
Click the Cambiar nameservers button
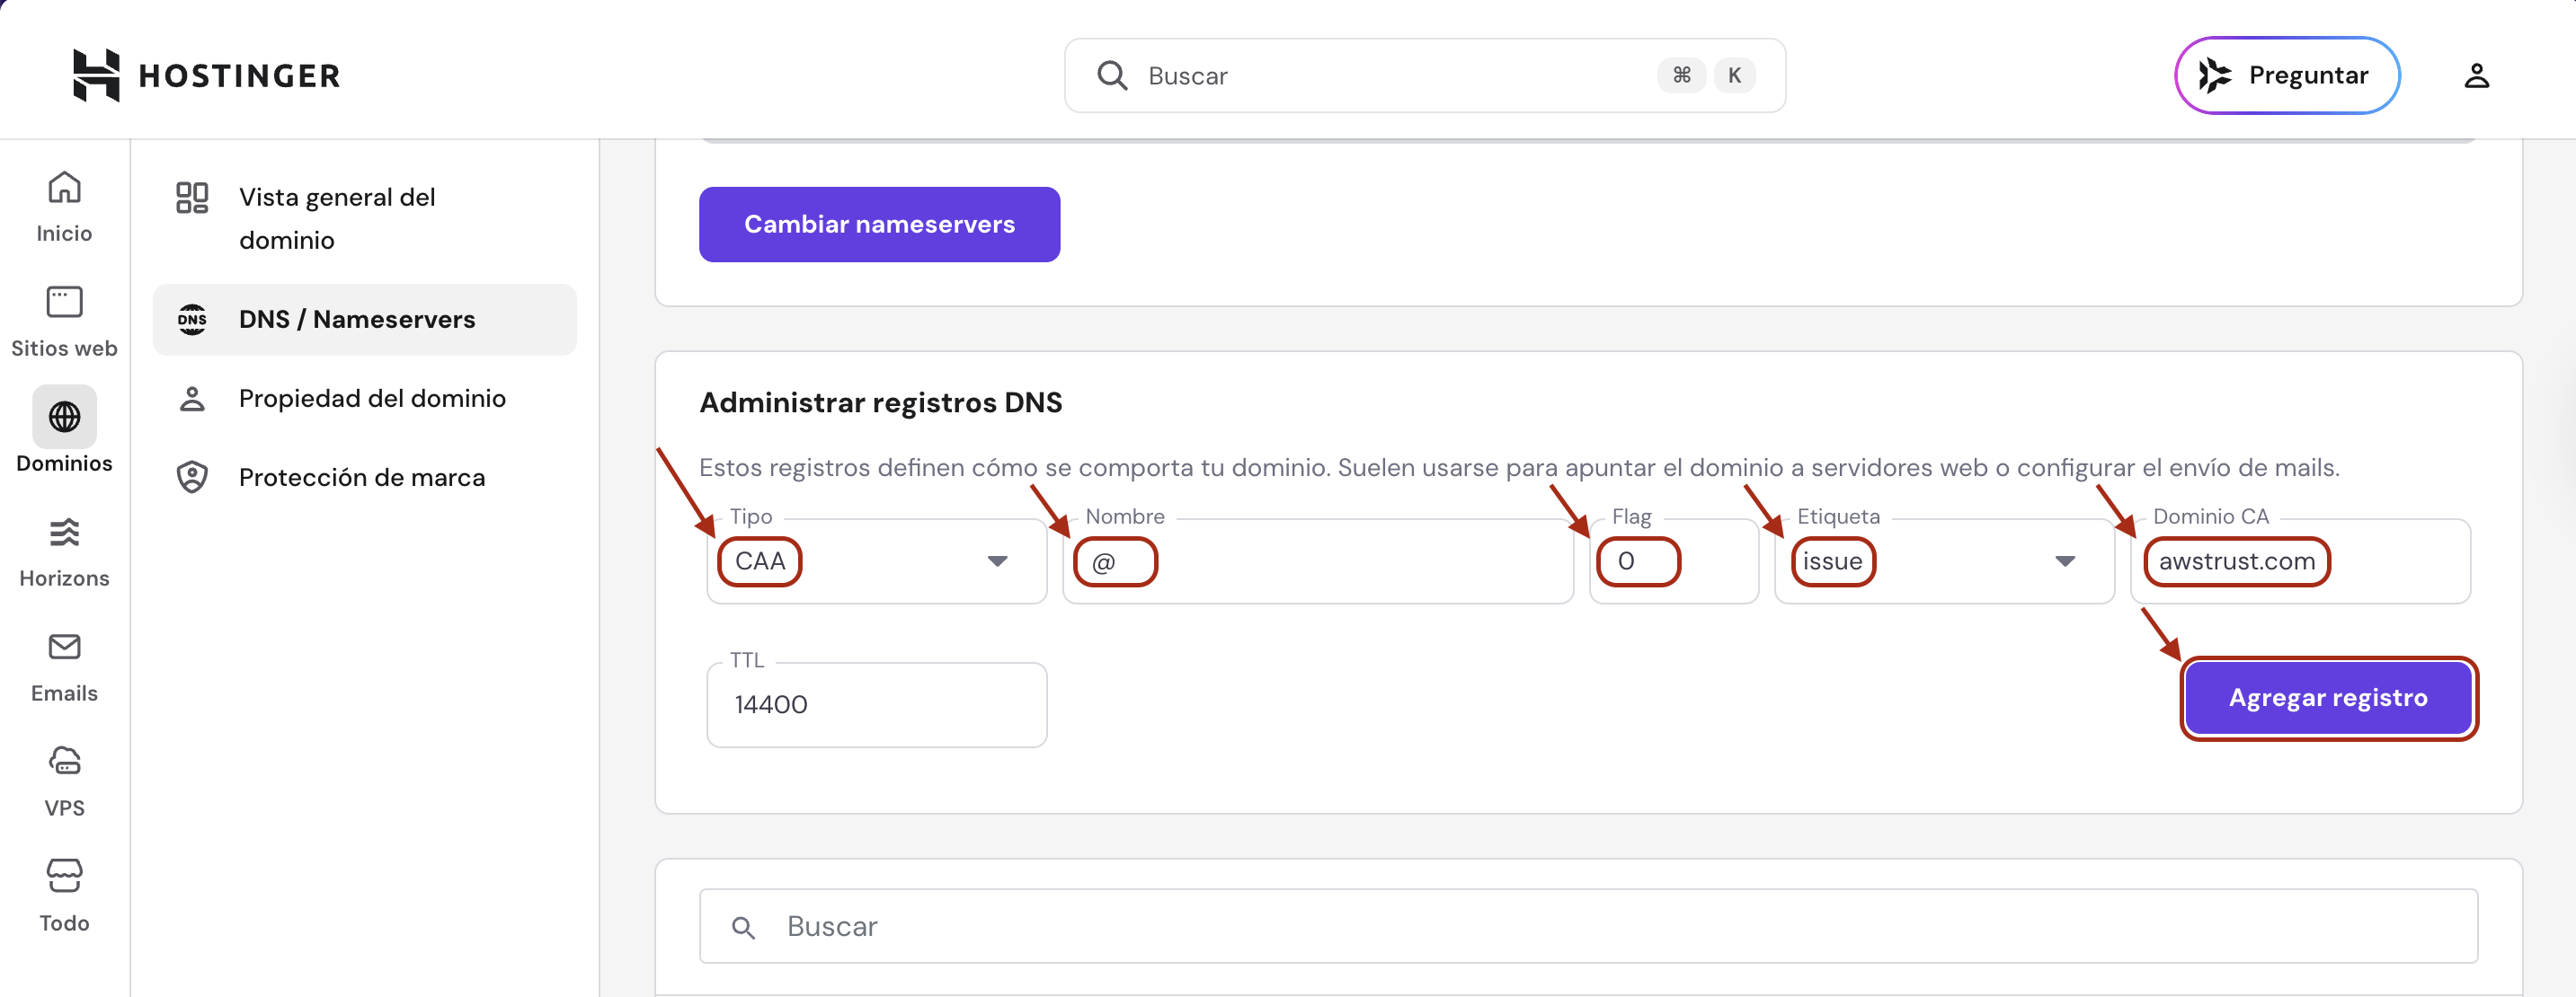879,225
